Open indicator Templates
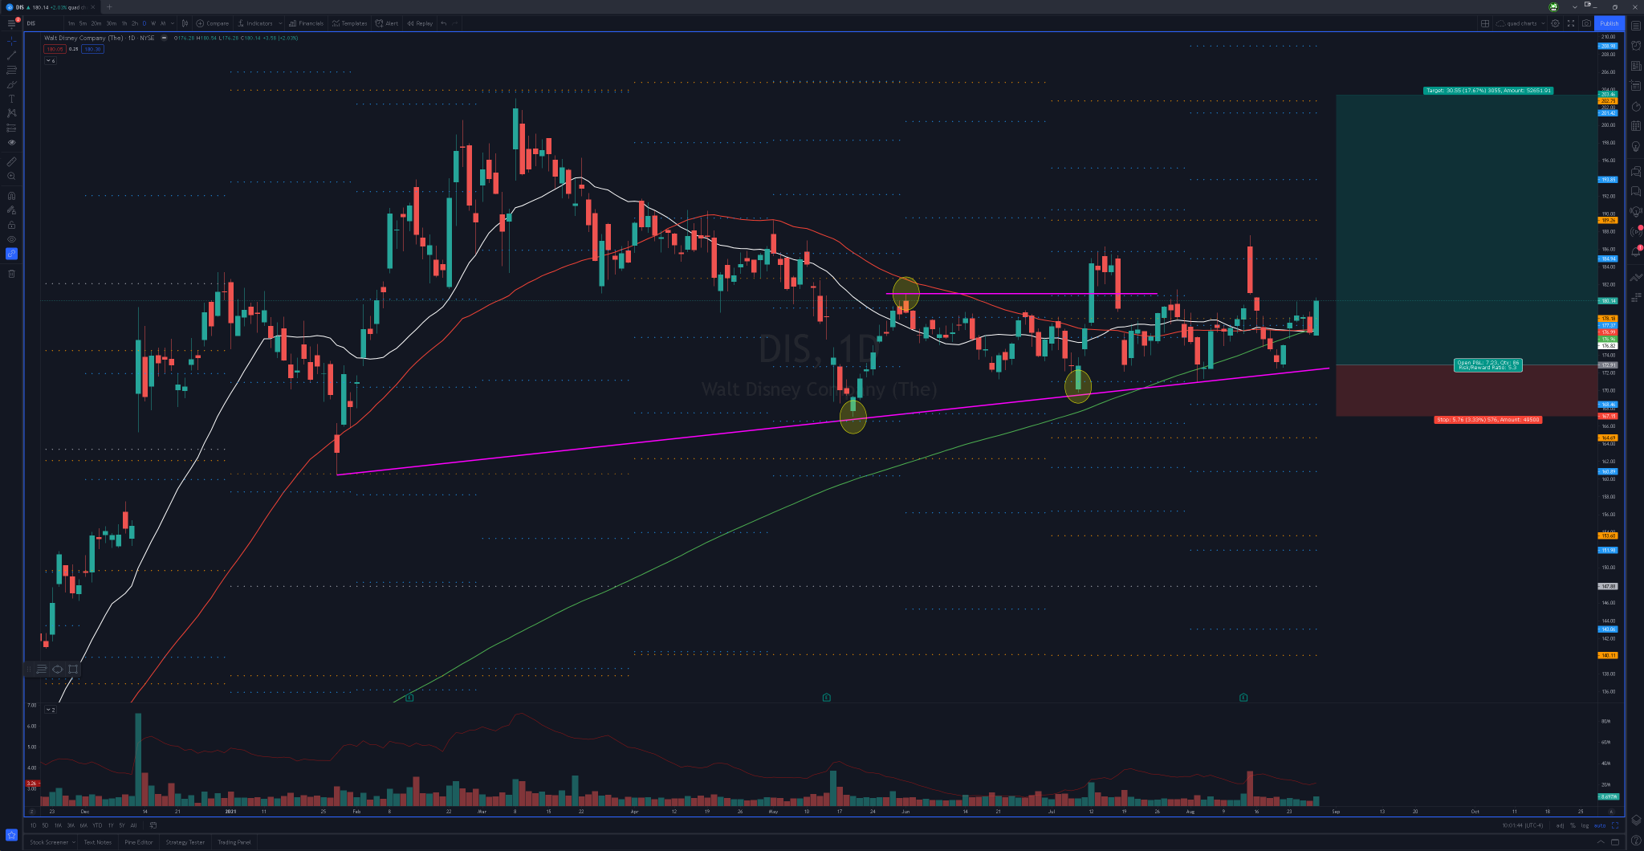Image resolution: width=1644 pixels, height=851 pixels. (350, 23)
